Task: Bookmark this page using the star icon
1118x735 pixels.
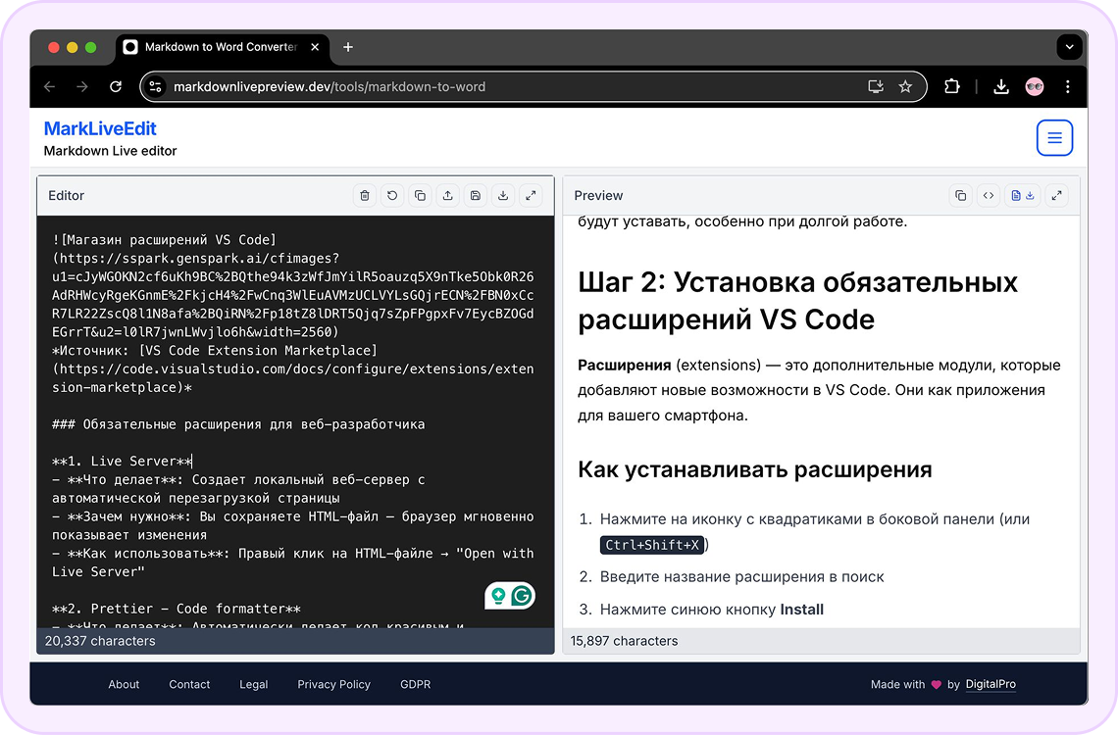Action: [905, 86]
